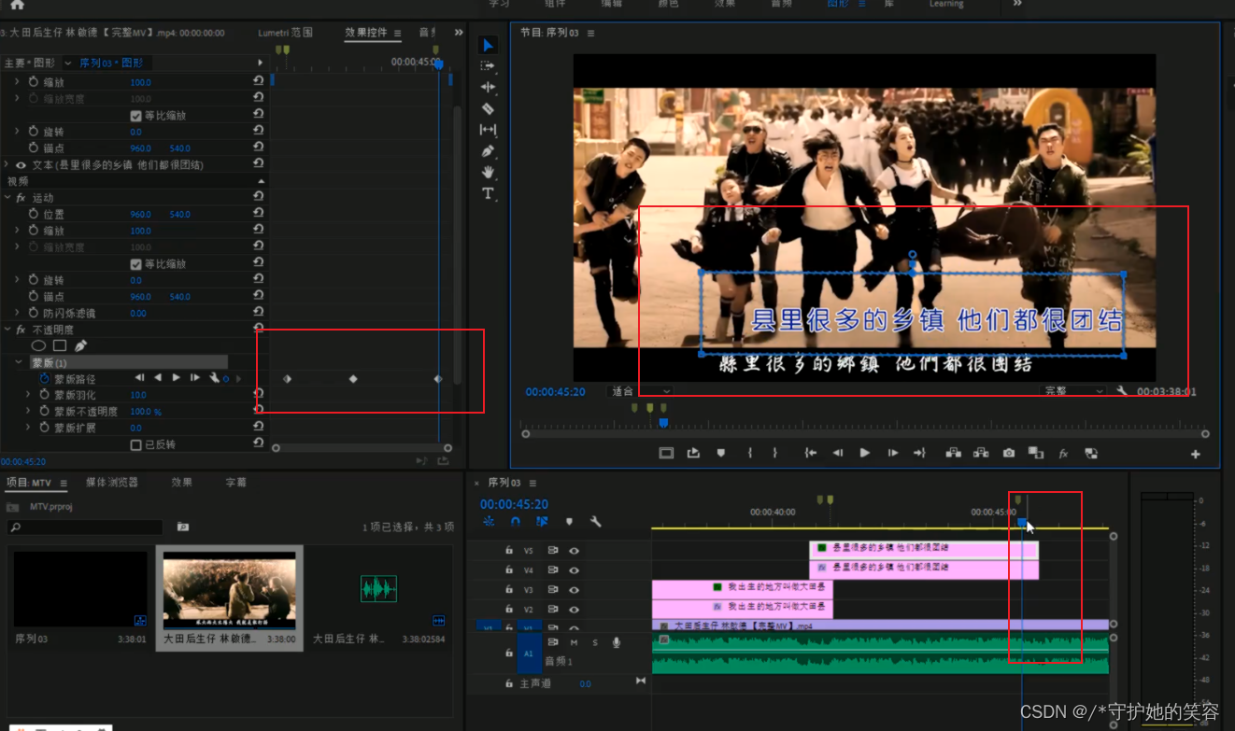Hide track V4 with eye icon

click(x=574, y=570)
